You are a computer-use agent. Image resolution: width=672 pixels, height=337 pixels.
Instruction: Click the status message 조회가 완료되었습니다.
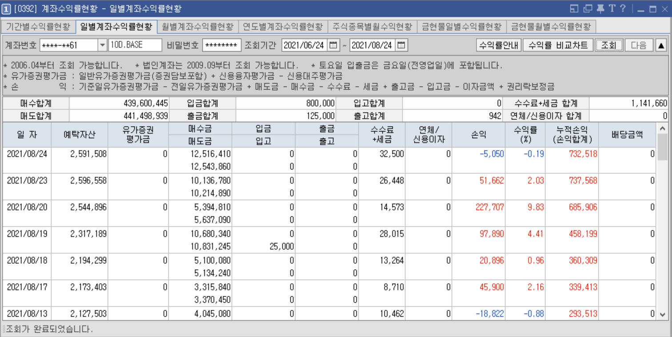point(49,329)
